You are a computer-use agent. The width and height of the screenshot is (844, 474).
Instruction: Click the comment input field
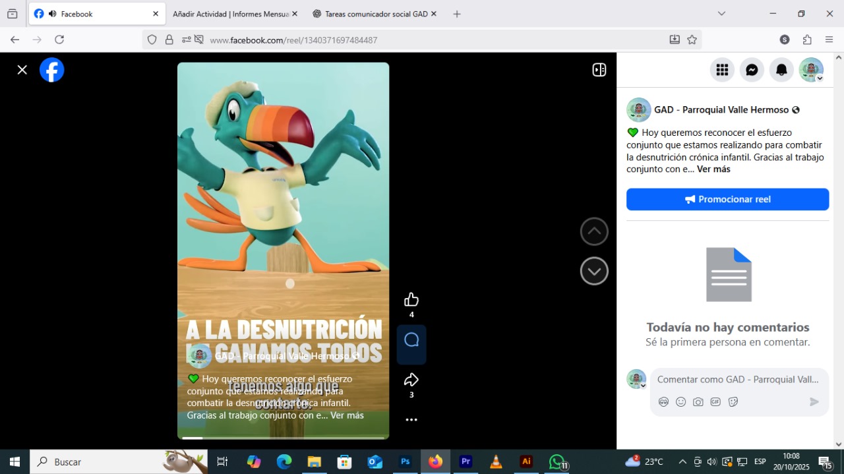pos(738,380)
